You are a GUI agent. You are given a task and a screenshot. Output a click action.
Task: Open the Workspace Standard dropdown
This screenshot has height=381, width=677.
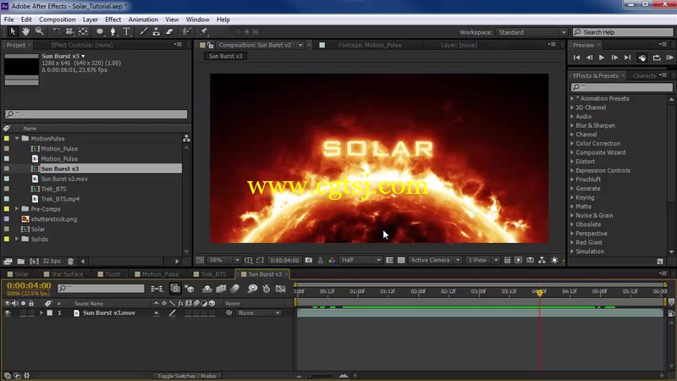coord(531,32)
